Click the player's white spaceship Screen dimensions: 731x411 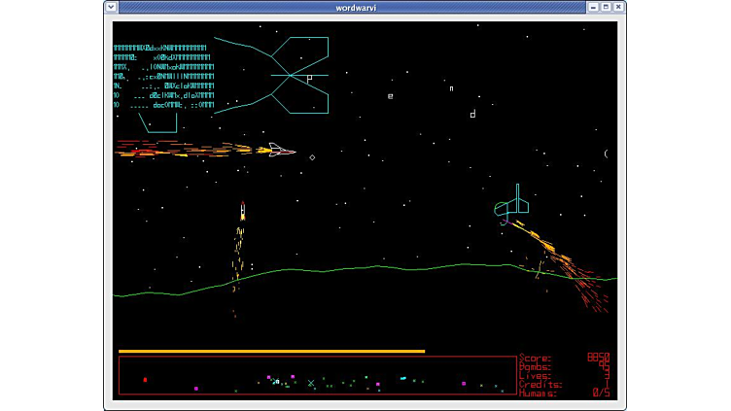[281, 150]
